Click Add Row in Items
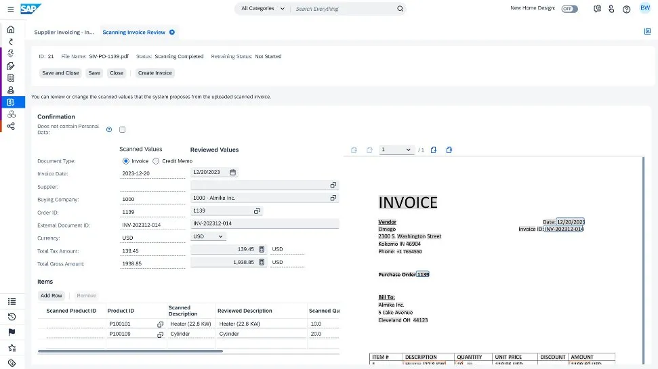This screenshot has height=369, width=658. click(x=52, y=296)
